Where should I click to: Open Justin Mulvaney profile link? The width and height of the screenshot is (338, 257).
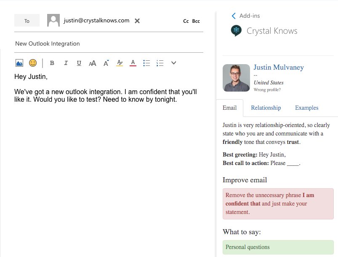tap(279, 67)
